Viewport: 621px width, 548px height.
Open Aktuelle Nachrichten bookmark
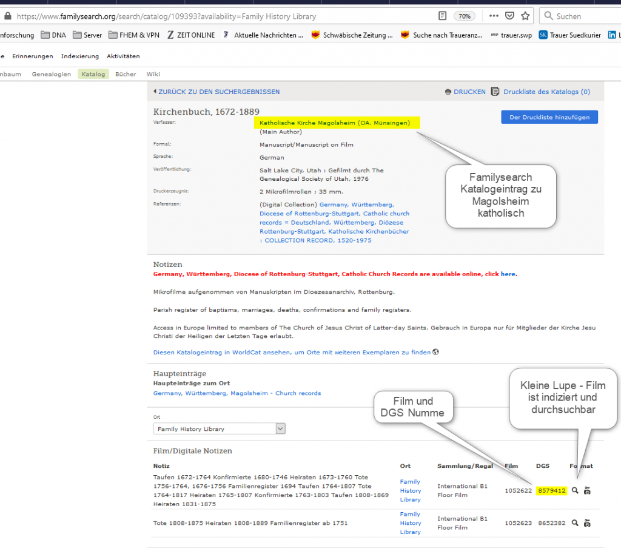click(263, 35)
